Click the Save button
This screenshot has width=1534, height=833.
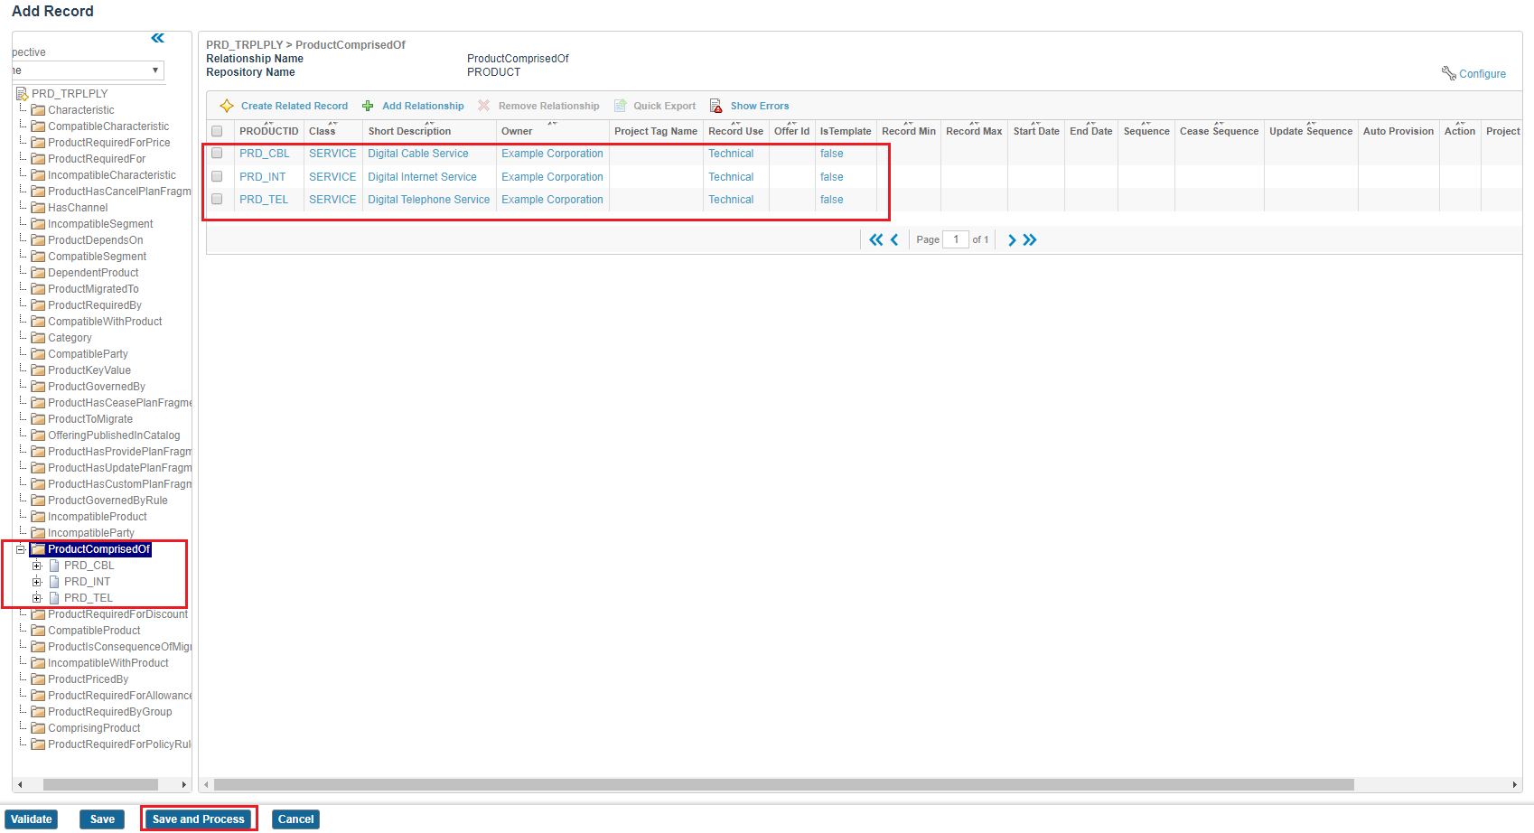pos(102,819)
